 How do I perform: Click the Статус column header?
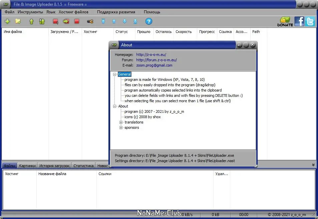(x=124, y=32)
